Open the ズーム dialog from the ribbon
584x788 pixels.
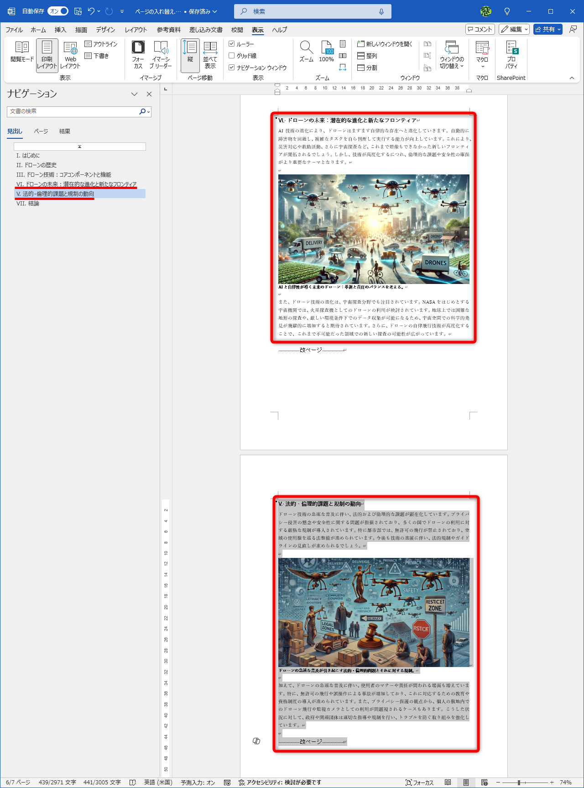(x=306, y=52)
